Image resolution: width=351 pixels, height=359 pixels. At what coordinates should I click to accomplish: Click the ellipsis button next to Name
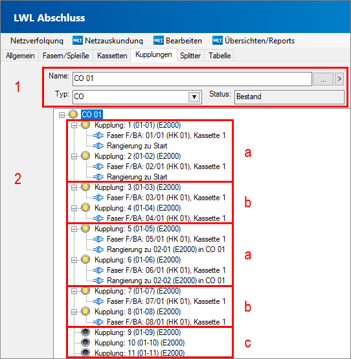pyautogui.click(x=323, y=79)
